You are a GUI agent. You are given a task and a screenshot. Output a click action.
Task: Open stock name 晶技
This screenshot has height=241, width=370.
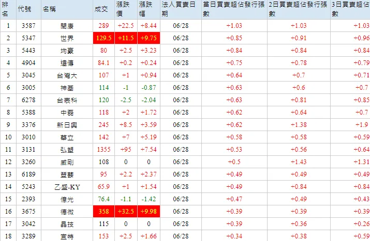point(67,224)
